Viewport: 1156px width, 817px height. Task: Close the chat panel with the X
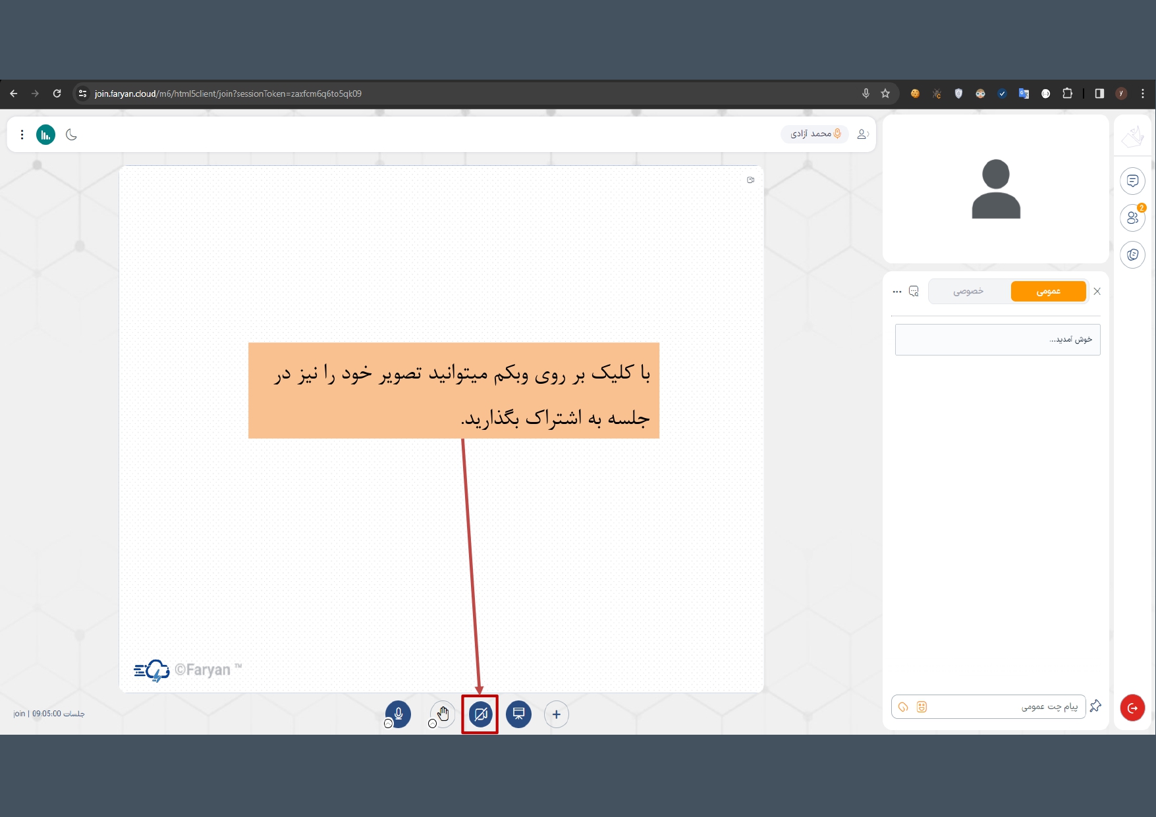pos(1097,291)
